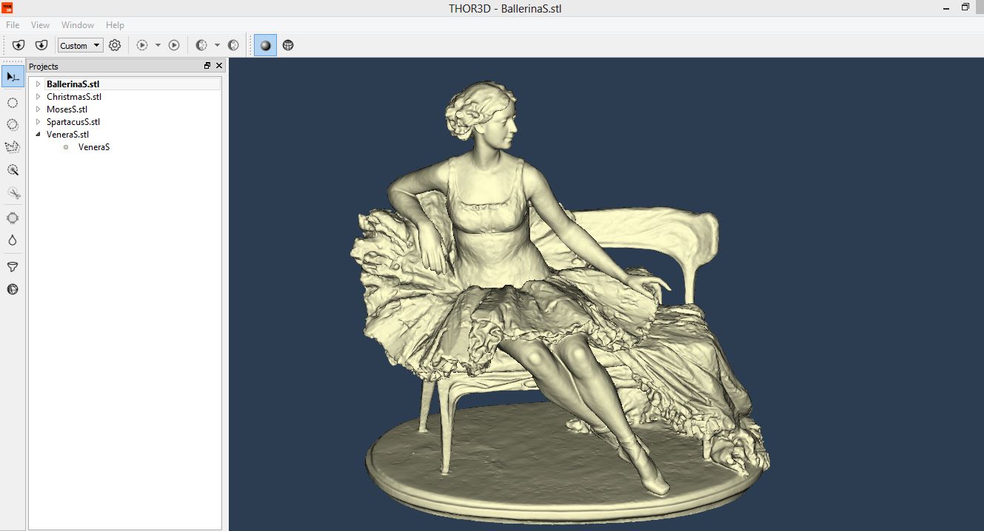Pick the magic wand selection tool
984x531 pixels.
pyautogui.click(x=13, y=169)
